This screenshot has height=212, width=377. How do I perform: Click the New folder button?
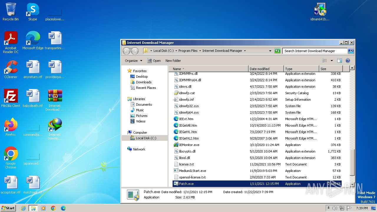click(x=173, y=61)
